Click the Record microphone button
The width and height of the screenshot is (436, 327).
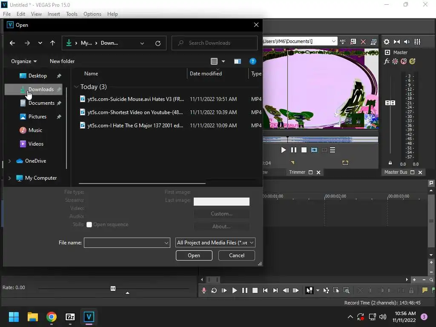click(204, 290)
